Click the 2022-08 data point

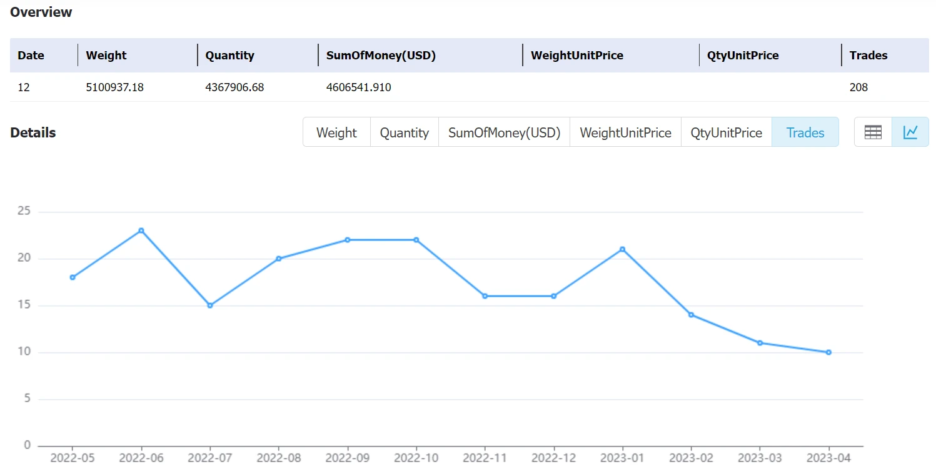coord(279,259)
